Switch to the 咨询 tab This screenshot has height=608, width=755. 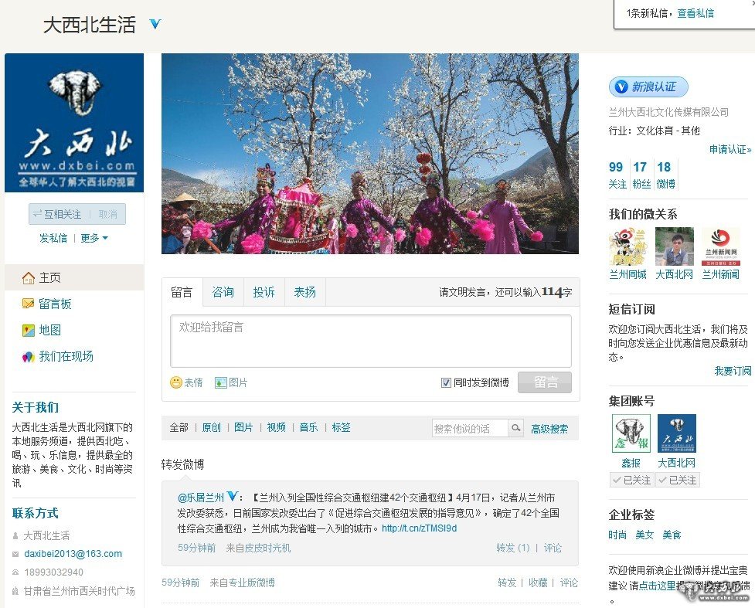click(223, 292)
